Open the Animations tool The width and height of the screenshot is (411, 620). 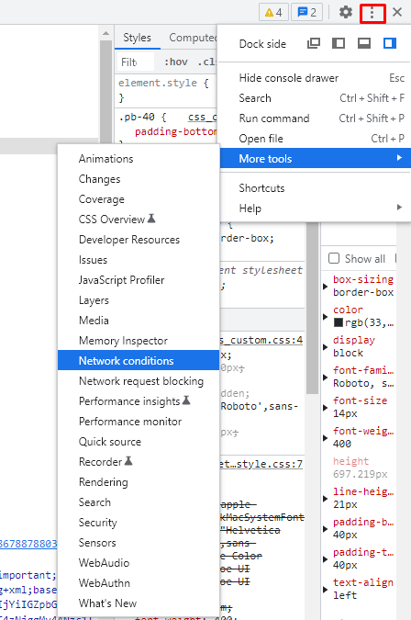point(139,159)
